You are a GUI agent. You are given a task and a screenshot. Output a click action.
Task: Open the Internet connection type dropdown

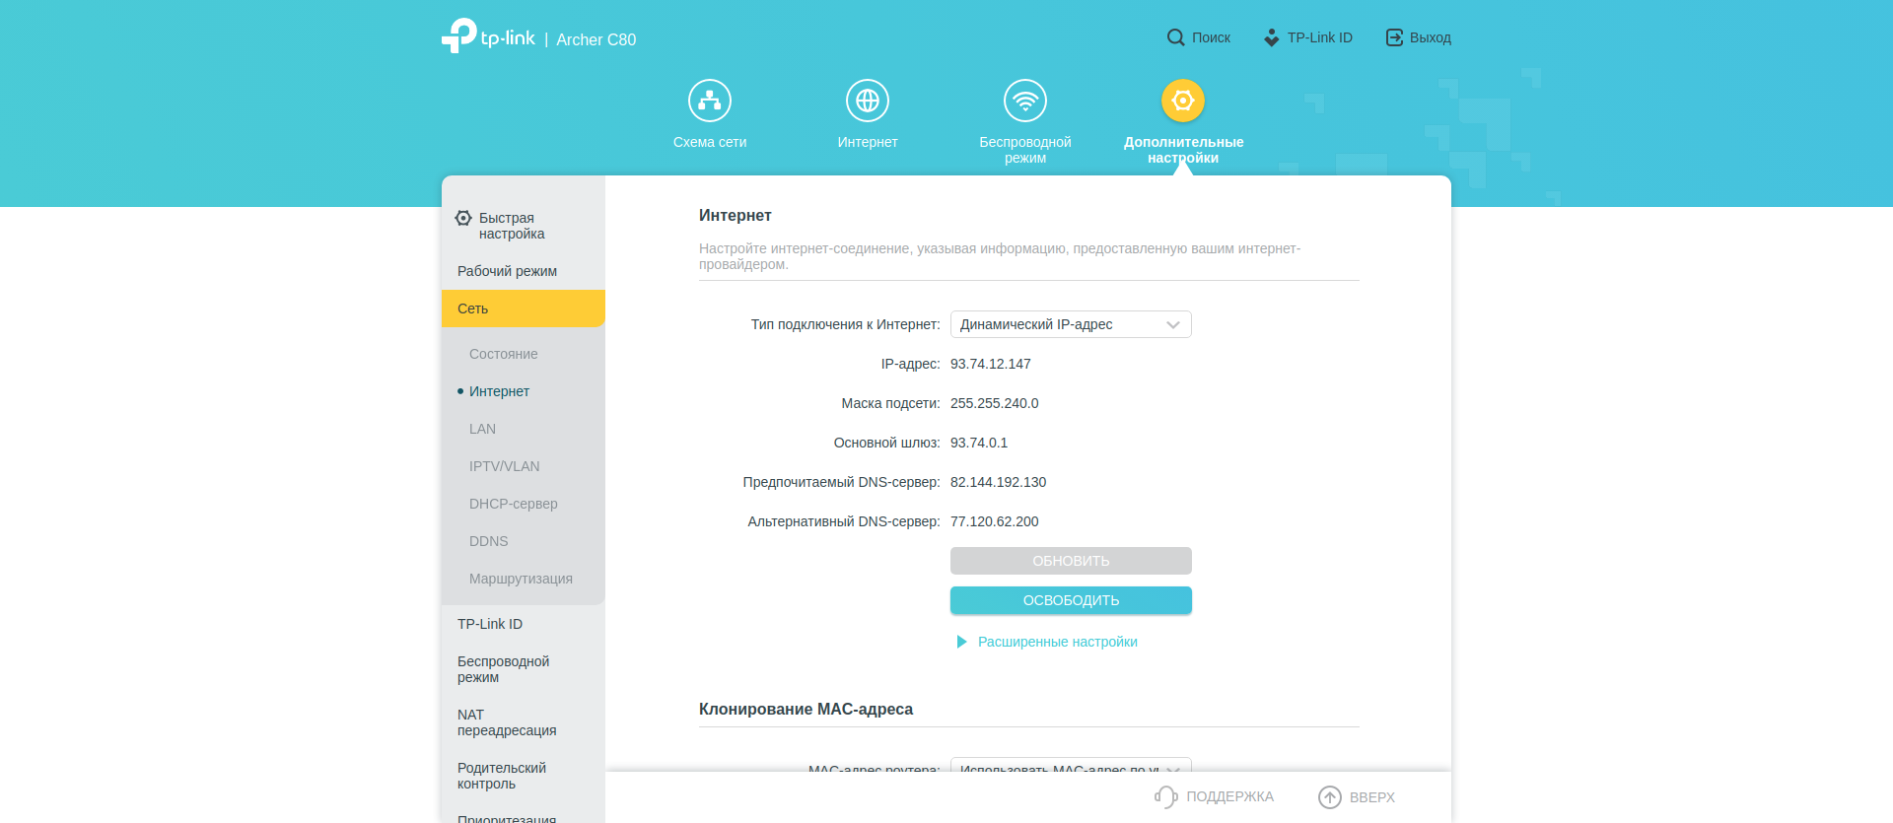(1071, 324)
